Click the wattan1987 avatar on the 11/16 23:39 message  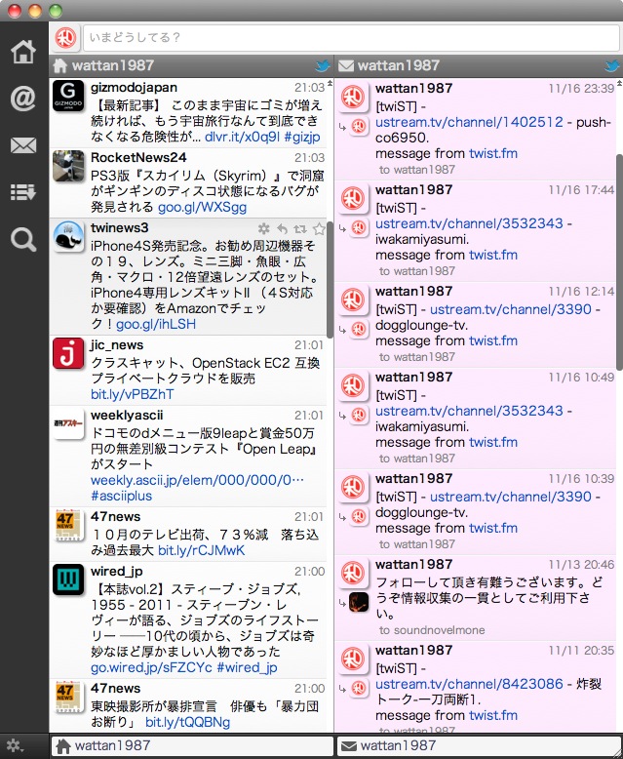pyautogui.click(x=353, y=97)
